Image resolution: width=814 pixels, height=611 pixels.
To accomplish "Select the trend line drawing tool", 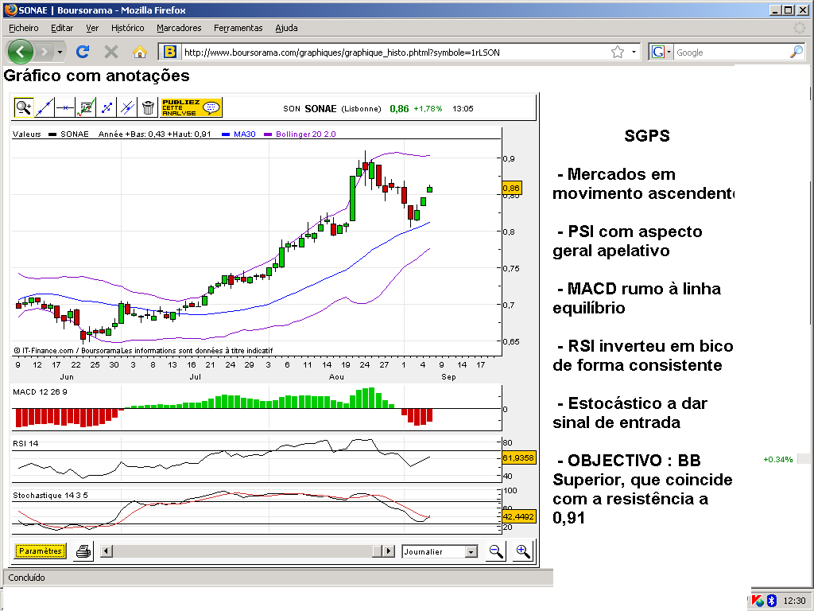I will pos(45,107).
